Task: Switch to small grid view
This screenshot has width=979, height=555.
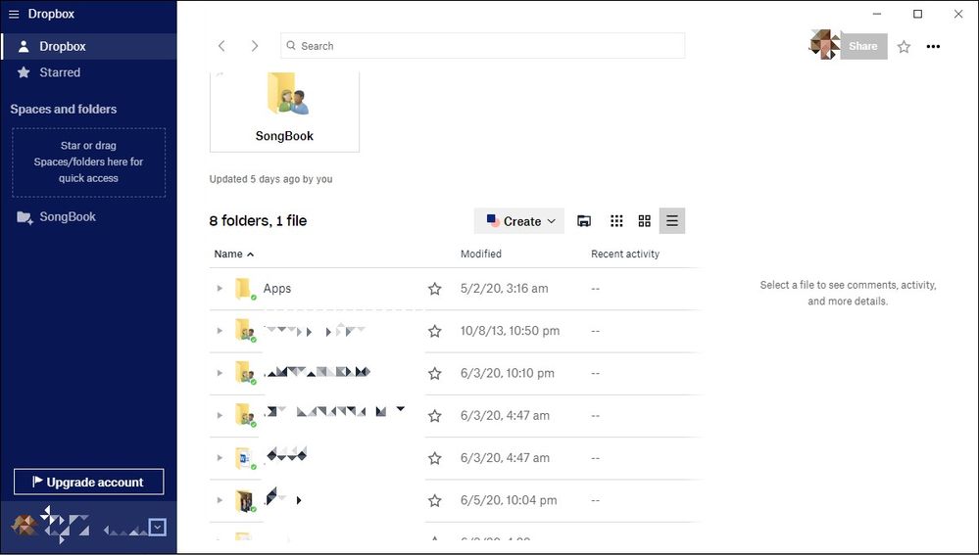Action: 616,221
